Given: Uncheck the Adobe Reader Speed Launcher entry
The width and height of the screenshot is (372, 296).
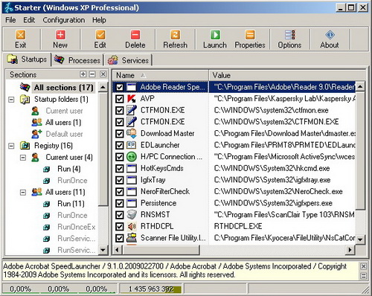Looking at the screenshot, I should [x=120, y=87].
